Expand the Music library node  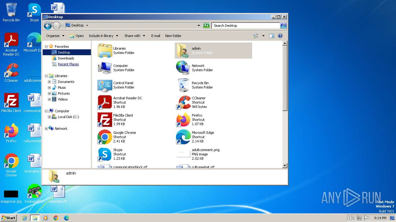(x=49, y=88)
